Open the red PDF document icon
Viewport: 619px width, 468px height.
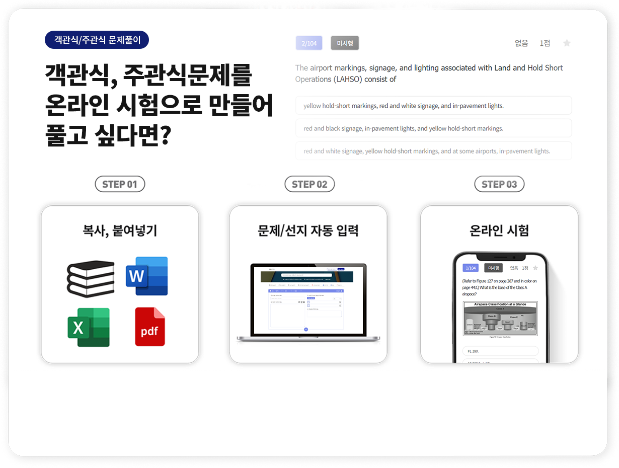[150, 326]
